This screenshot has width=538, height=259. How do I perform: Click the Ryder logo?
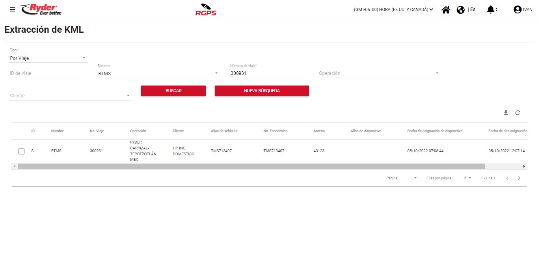tap(41, 9)
